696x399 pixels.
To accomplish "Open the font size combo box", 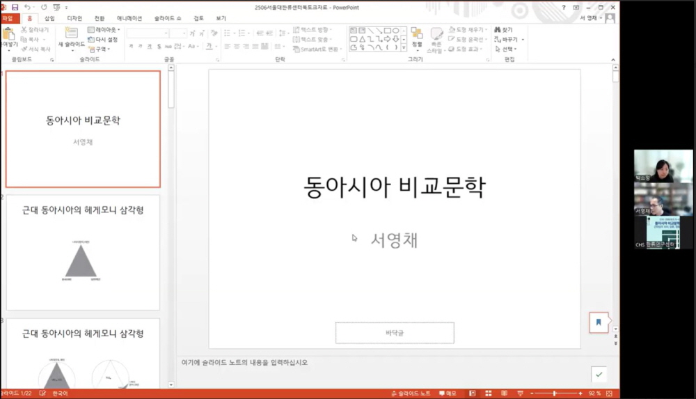I will click(x=178, y=33).
